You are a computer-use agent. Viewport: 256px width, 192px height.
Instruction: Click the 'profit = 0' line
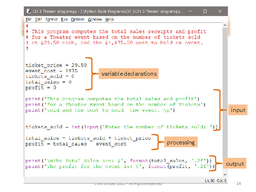tap(41, 88)
